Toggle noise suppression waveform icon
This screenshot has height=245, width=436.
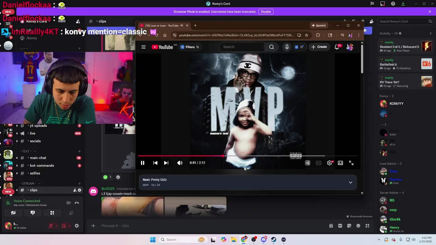point(68,203)
